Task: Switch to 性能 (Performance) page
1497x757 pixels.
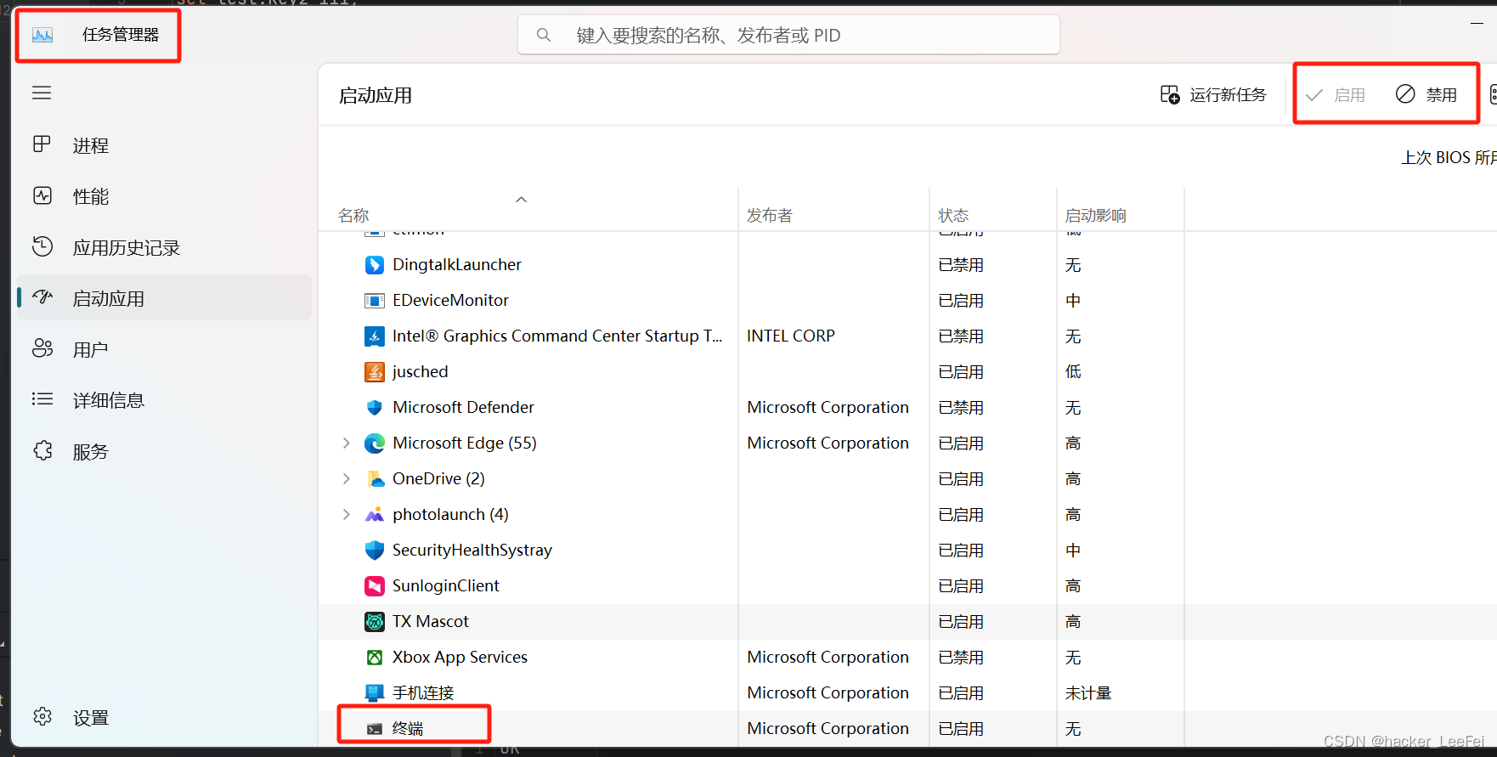Action: pos(164,196)
